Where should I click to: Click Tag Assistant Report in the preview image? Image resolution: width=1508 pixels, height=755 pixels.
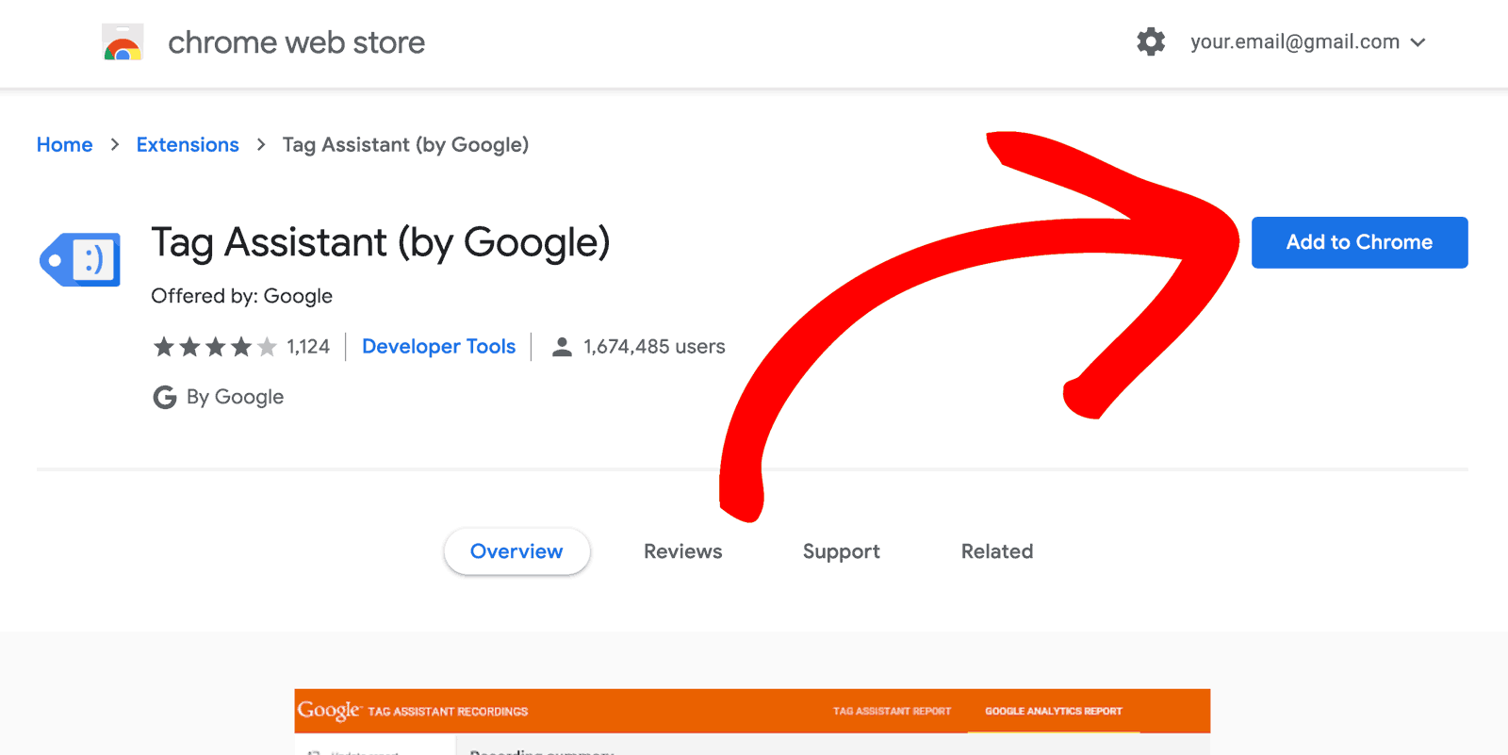(x=891, y=711)
